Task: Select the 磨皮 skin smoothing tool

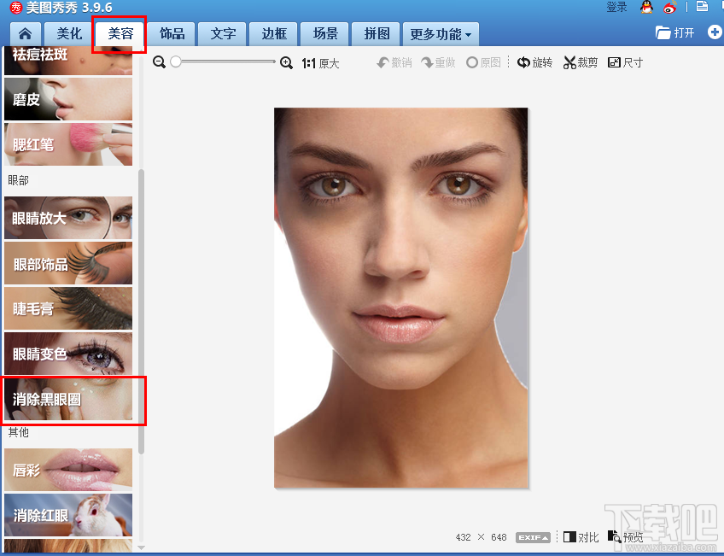Action: [68, 99]
